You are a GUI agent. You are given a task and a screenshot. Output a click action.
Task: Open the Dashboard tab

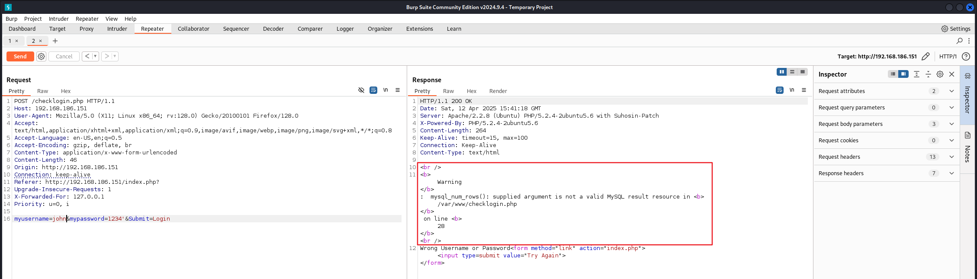[22, 29]
